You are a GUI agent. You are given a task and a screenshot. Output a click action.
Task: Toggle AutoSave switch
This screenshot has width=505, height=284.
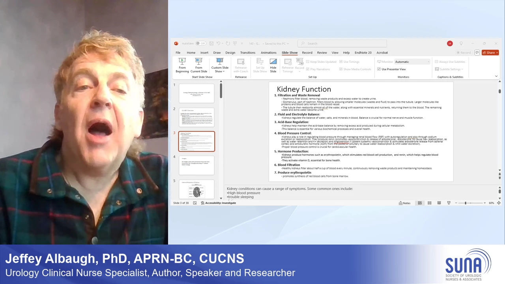(201, 43)
